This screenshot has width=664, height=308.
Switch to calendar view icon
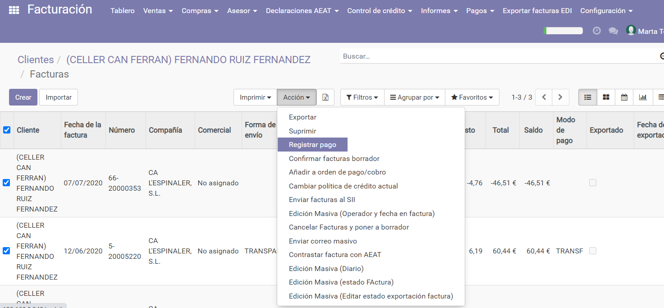[x=624, y=97]
